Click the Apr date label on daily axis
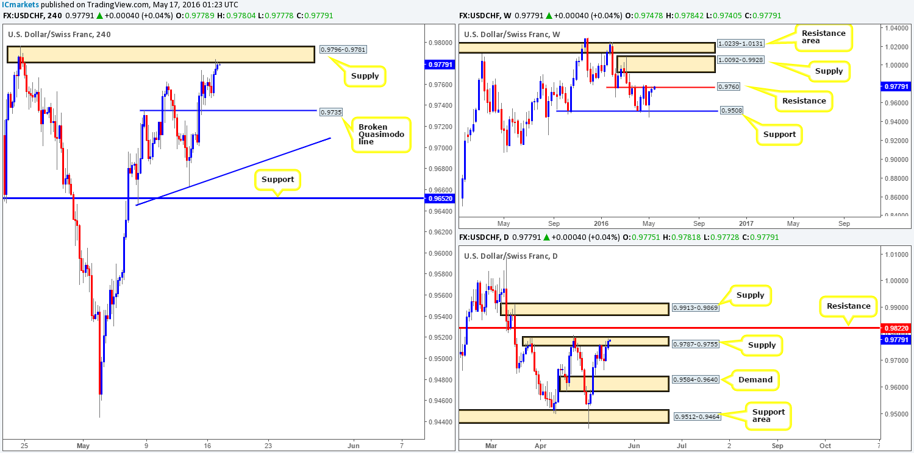The height and width of the screenshot is (453, 914). pos(540,445)
